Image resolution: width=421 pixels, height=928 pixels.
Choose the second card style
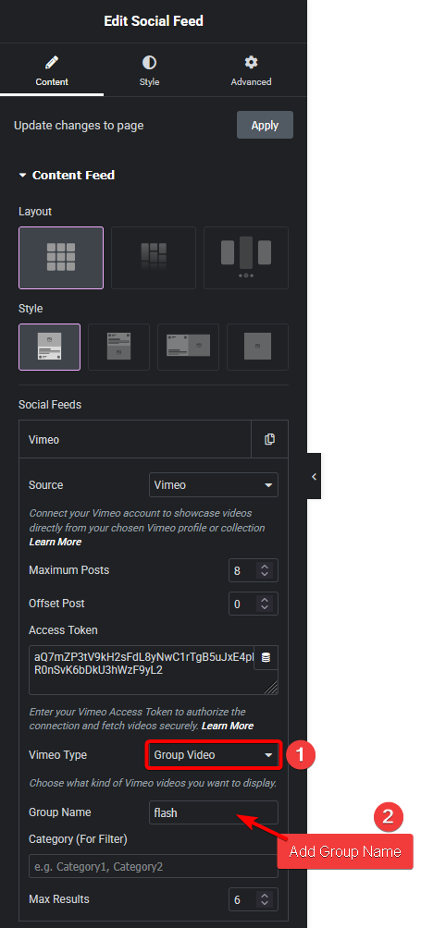[x=118, y=347]
